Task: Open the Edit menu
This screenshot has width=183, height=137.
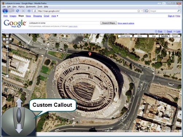Action: coord(9,7)
